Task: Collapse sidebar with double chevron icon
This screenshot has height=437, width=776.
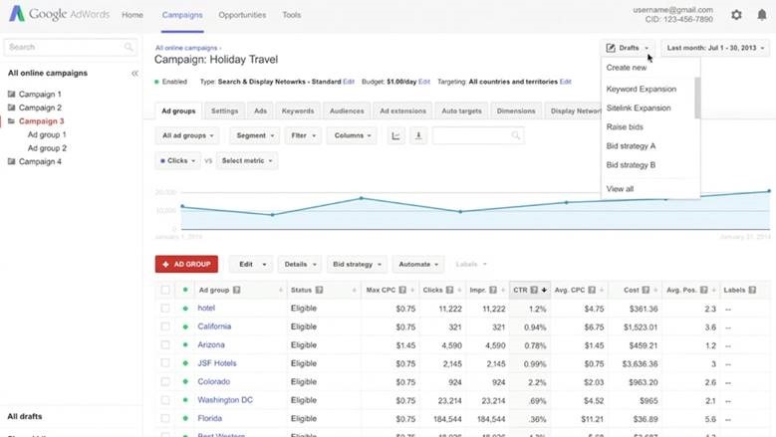Action: (134, 74)
